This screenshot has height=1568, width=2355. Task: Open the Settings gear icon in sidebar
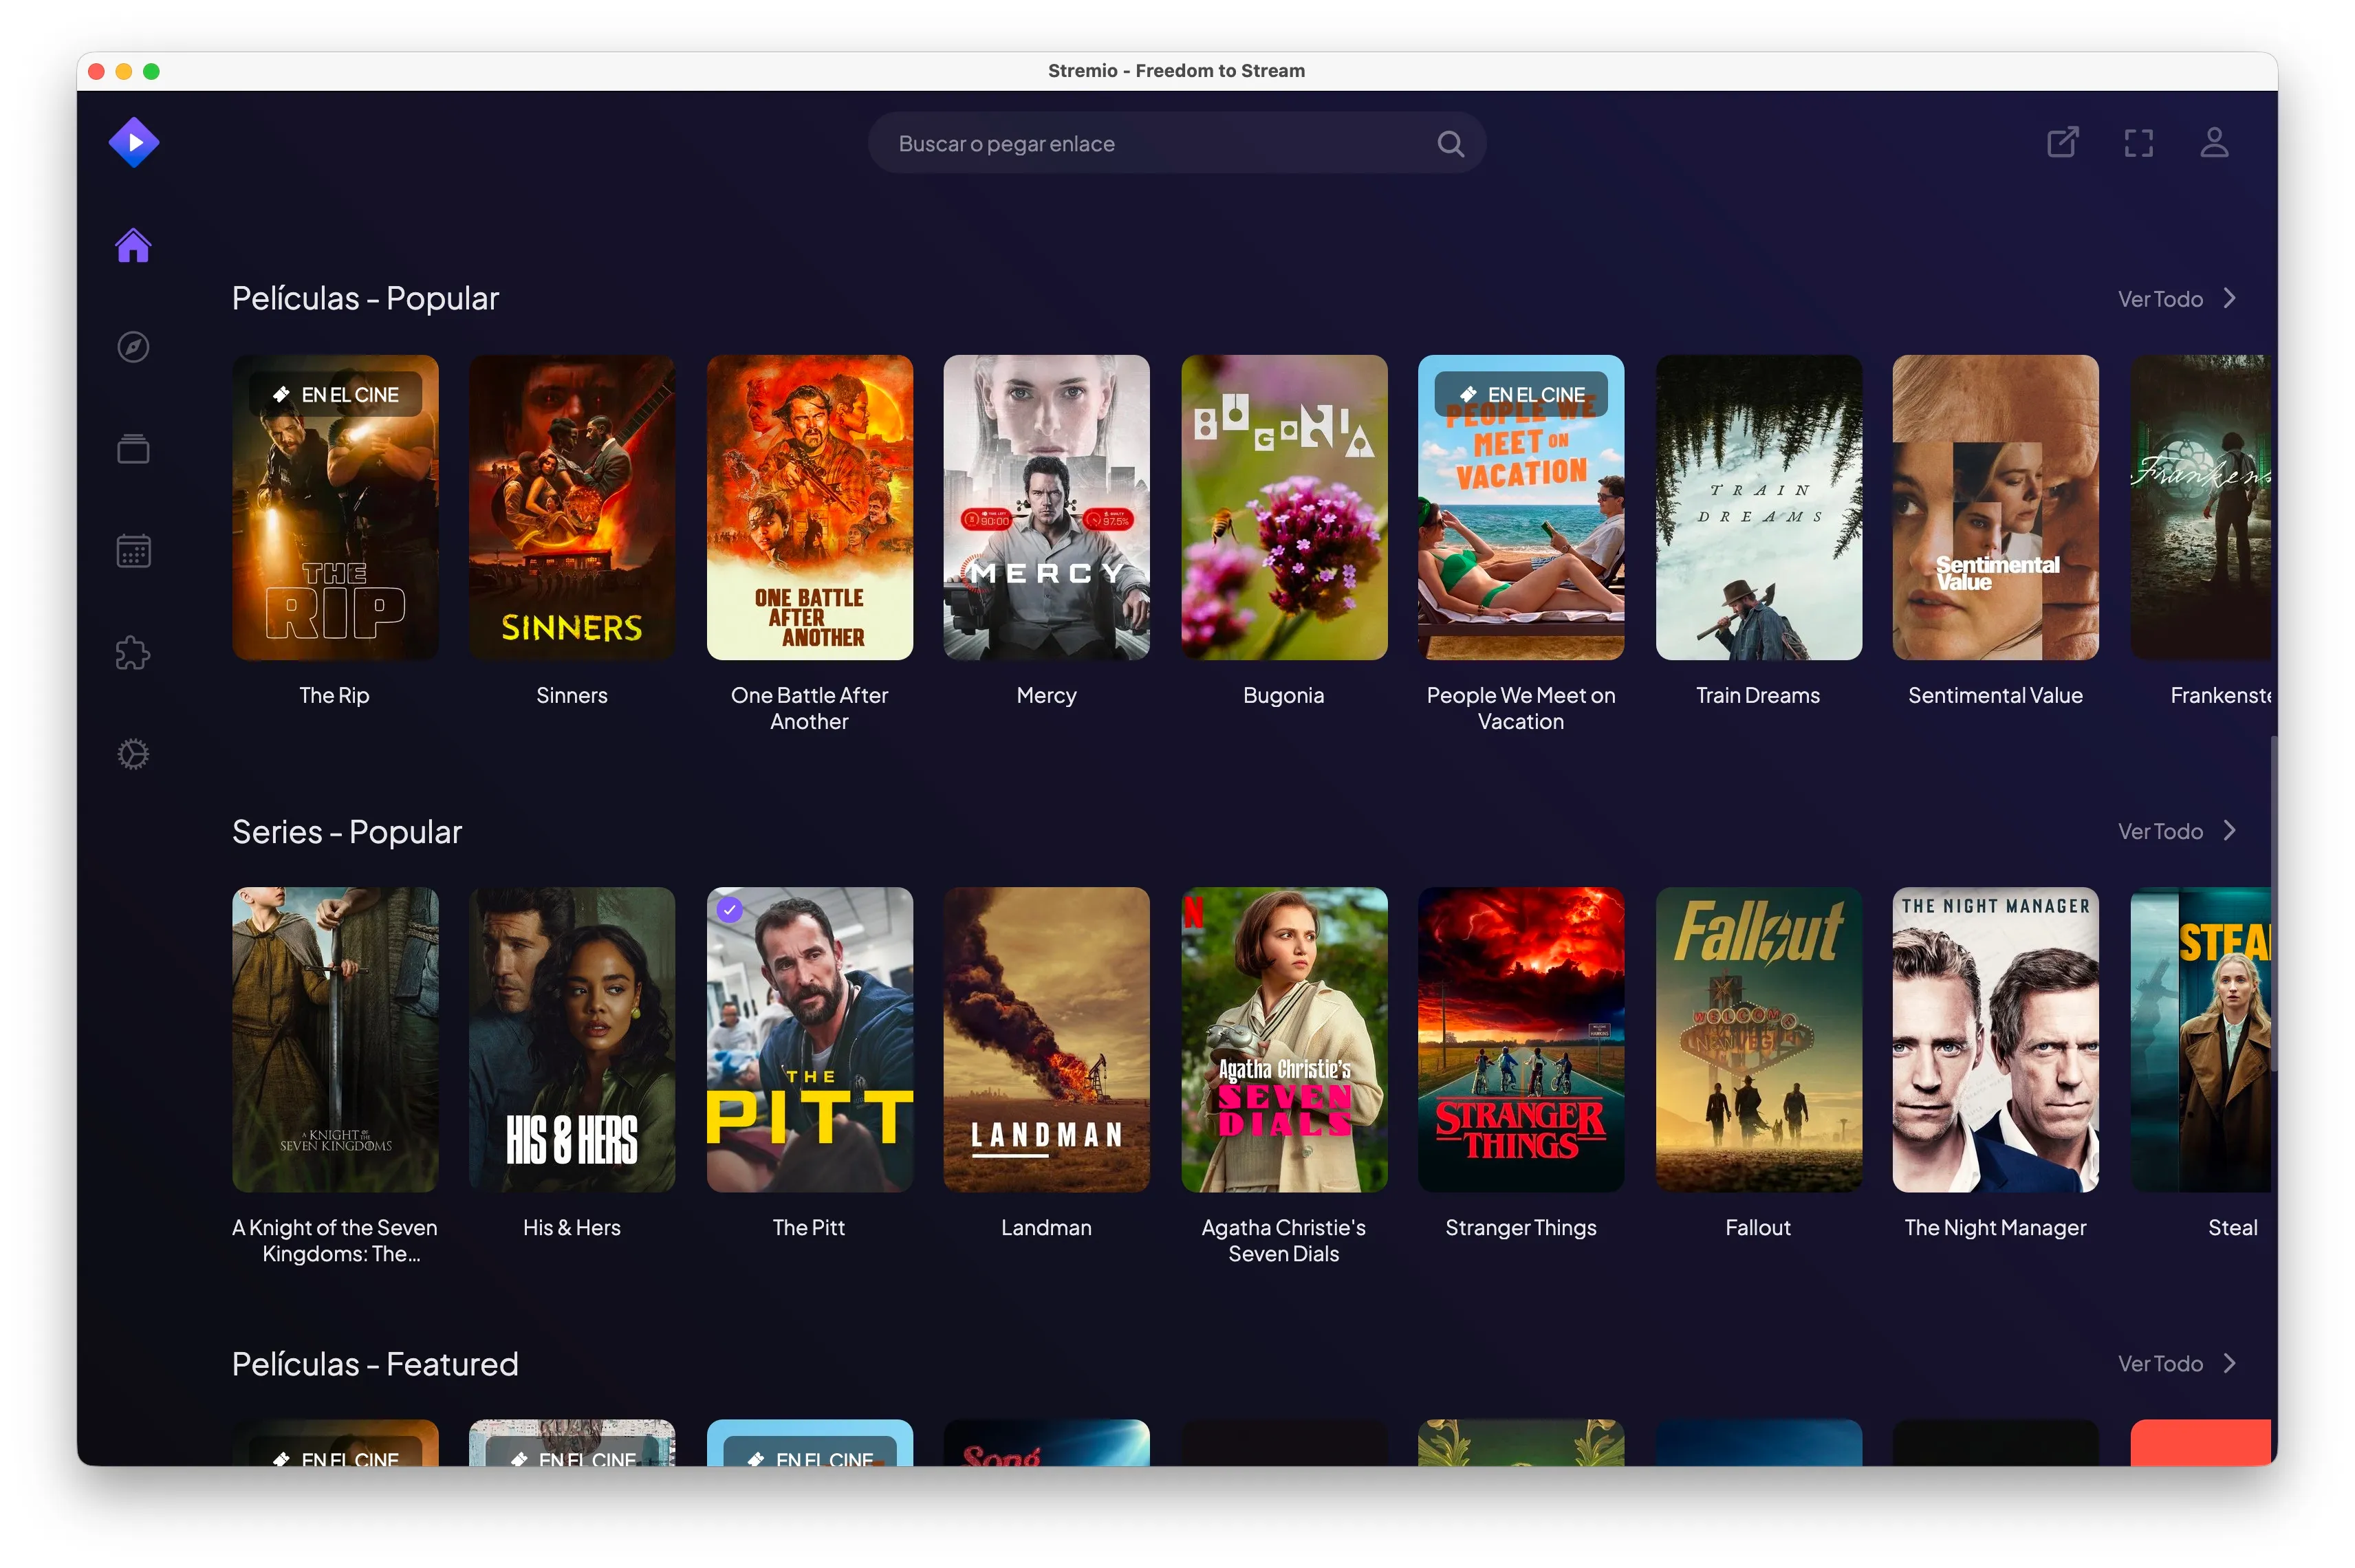pyautogui.click(x=133, y=754)
